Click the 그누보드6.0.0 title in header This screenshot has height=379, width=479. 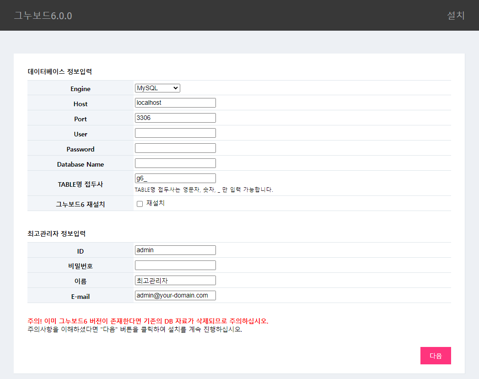(43, 16)
